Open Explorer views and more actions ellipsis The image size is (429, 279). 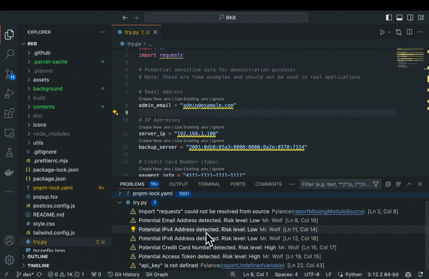tap(102, 32)
